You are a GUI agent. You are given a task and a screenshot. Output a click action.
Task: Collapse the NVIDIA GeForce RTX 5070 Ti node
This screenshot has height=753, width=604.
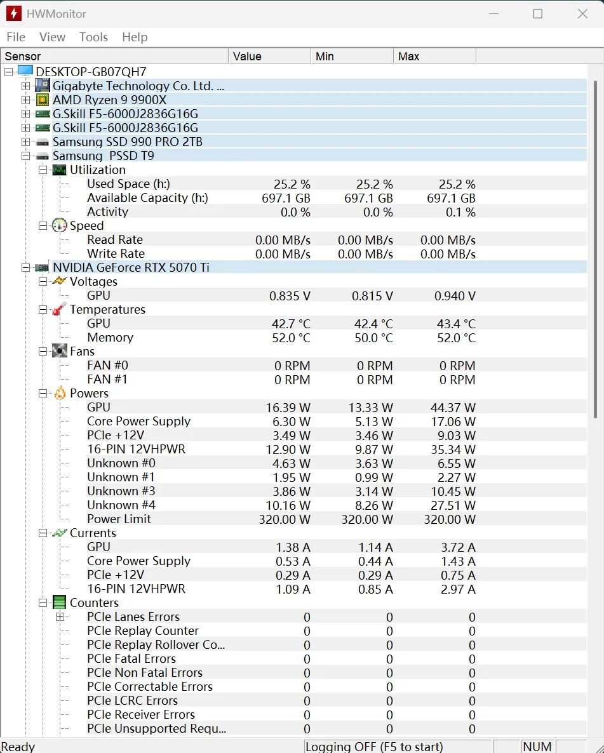[25, 267]
